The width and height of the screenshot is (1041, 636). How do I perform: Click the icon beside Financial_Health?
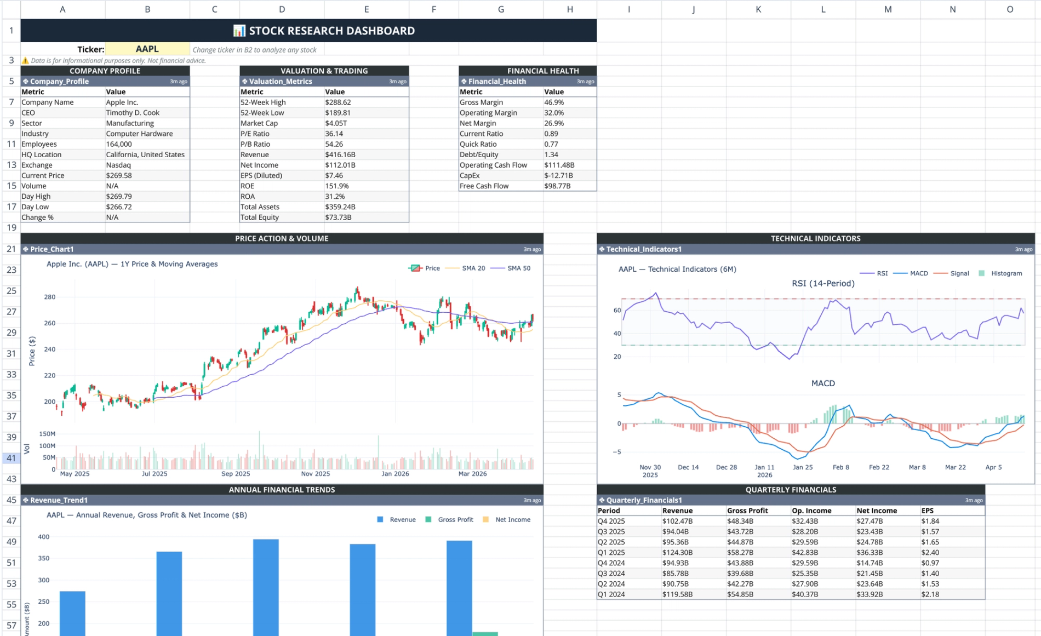click(464, 81)
